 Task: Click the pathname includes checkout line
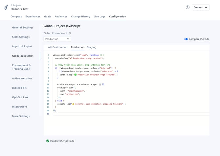tap(88, 71)
